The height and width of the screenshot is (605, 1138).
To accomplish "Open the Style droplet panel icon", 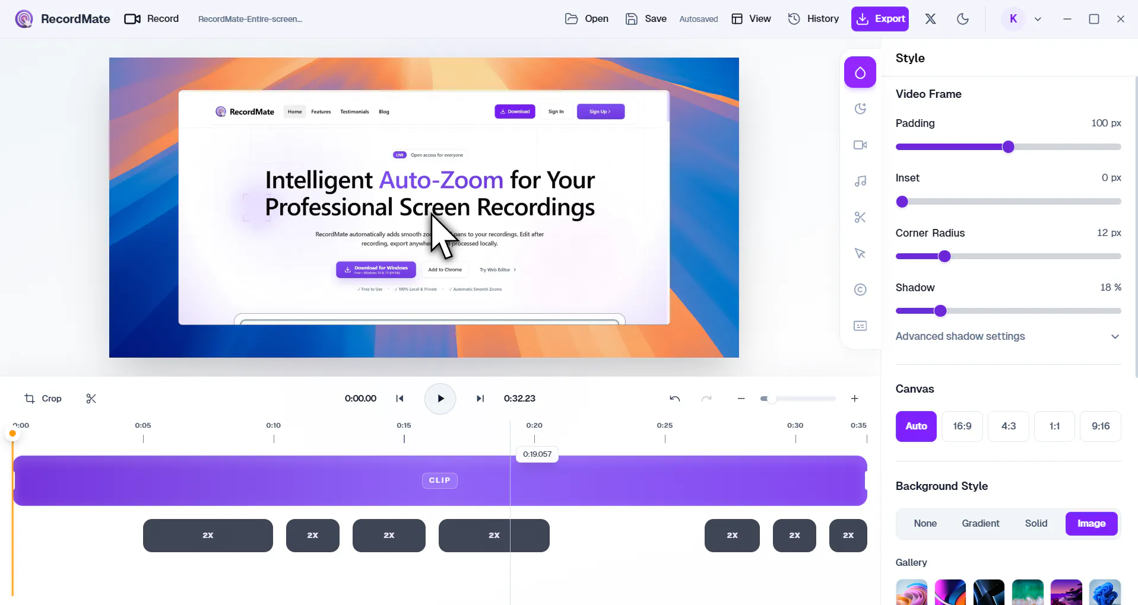I will (860, 72).
